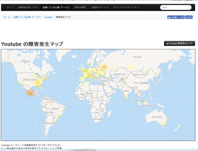
Task: Open the ホーム item in the navigation bar
Action: pos(10,7)
